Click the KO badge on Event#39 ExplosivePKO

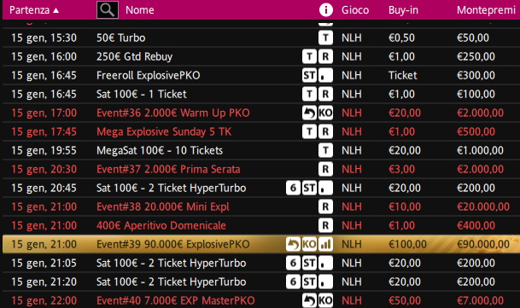[x=309, y=244]
